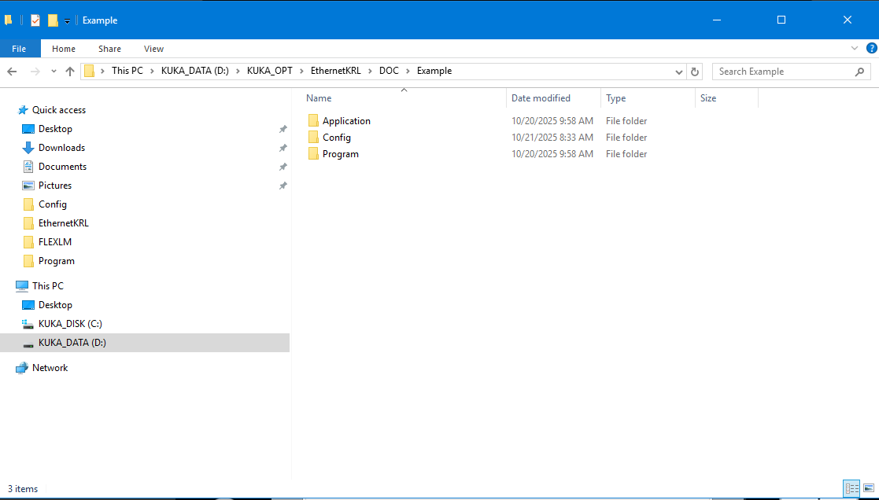
Task: Go back with the Back arrow
Action: (12, 71)
